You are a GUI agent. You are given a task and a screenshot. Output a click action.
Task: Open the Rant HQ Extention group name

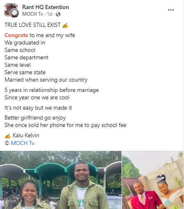[46, 7]
